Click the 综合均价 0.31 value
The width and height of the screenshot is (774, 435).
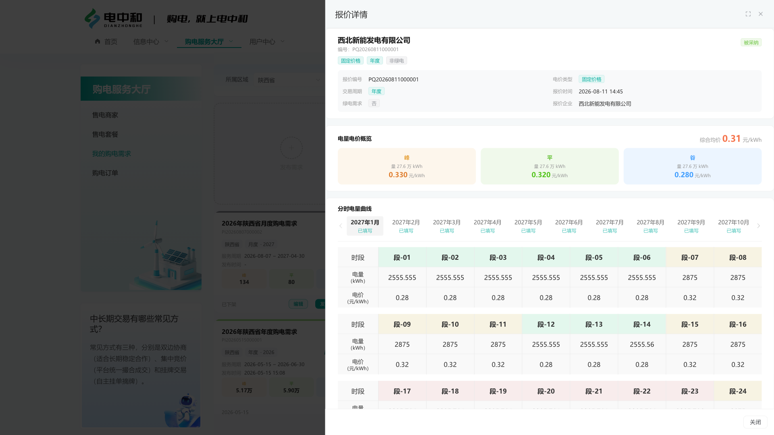[732, 139]
